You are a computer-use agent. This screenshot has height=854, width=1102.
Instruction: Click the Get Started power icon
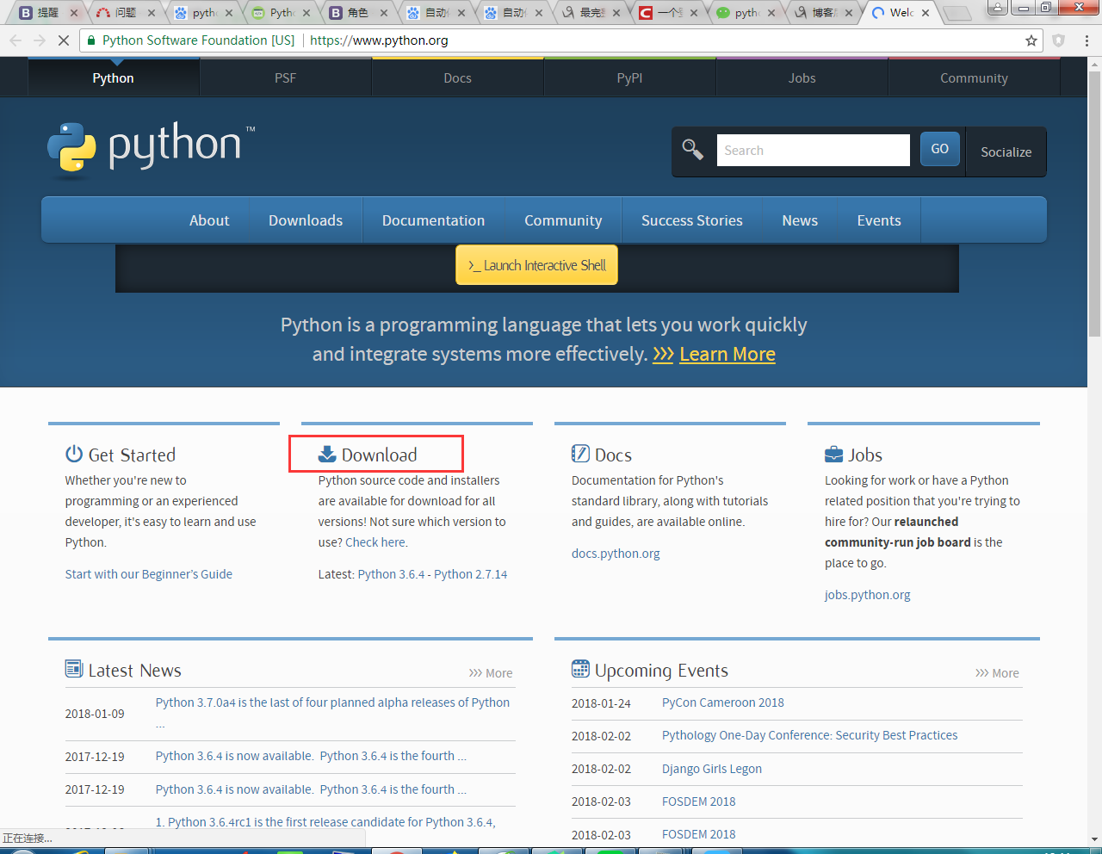(74, 454)
